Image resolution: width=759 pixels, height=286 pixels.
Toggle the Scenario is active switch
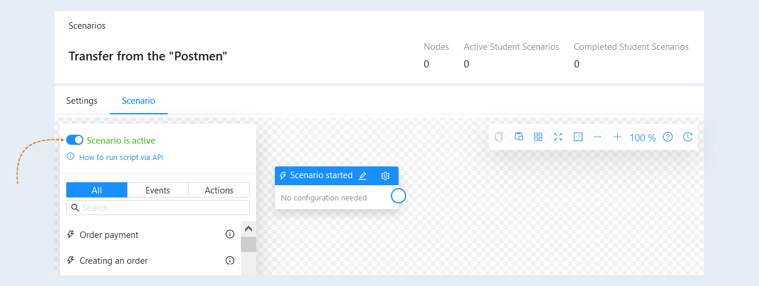74,140
